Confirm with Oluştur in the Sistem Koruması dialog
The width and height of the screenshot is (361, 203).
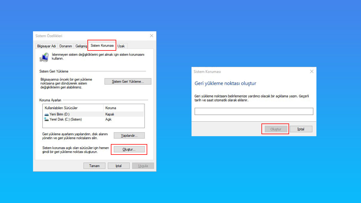(275, 129)
